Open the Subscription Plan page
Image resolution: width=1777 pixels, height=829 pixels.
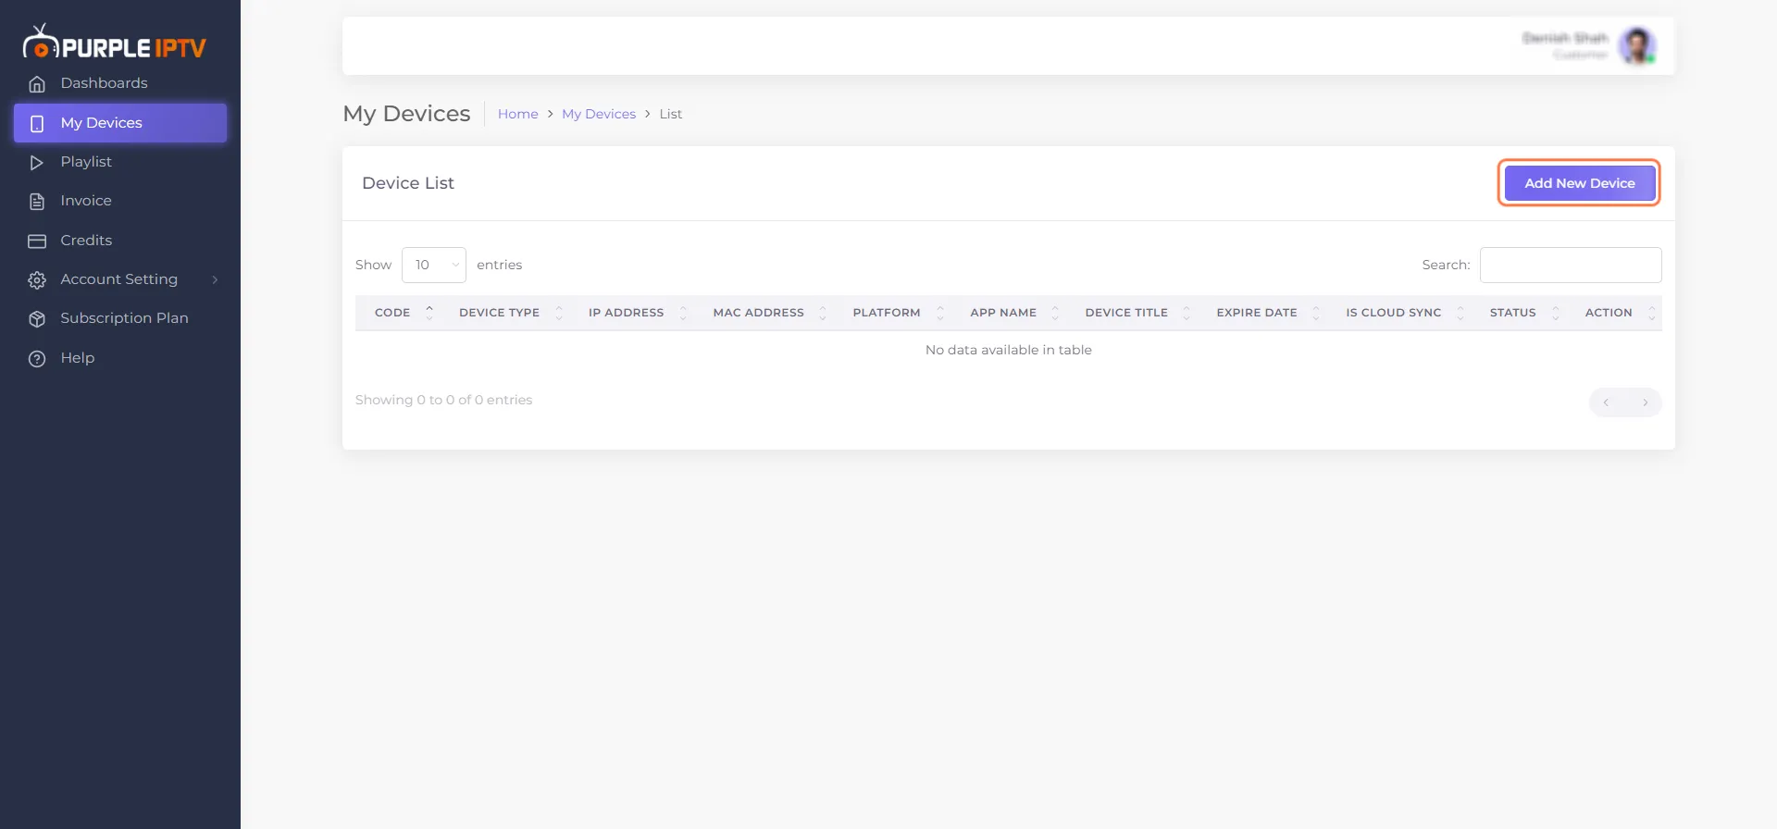click(x=120, y=318)
